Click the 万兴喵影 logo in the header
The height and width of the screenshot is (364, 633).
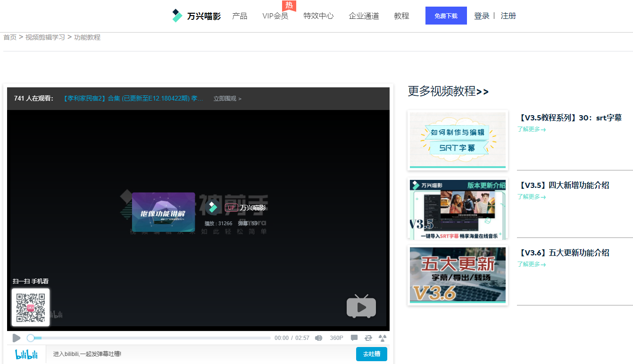(196, 16)
